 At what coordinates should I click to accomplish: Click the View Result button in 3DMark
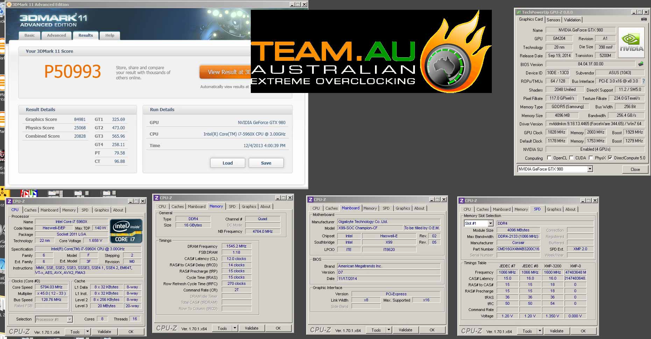225,72
